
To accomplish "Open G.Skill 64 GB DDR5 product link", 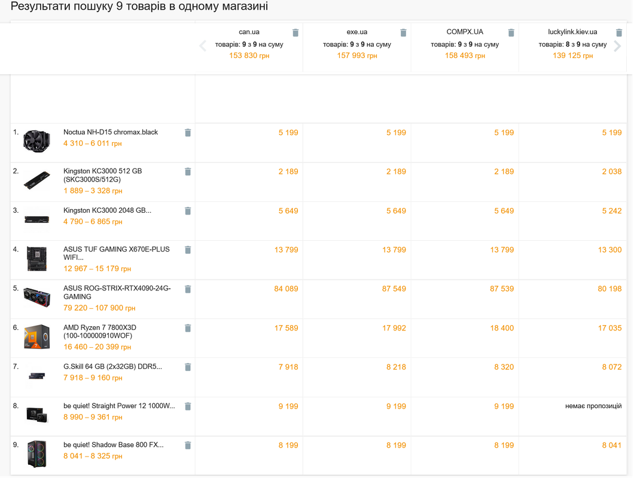I will point(113,367).
